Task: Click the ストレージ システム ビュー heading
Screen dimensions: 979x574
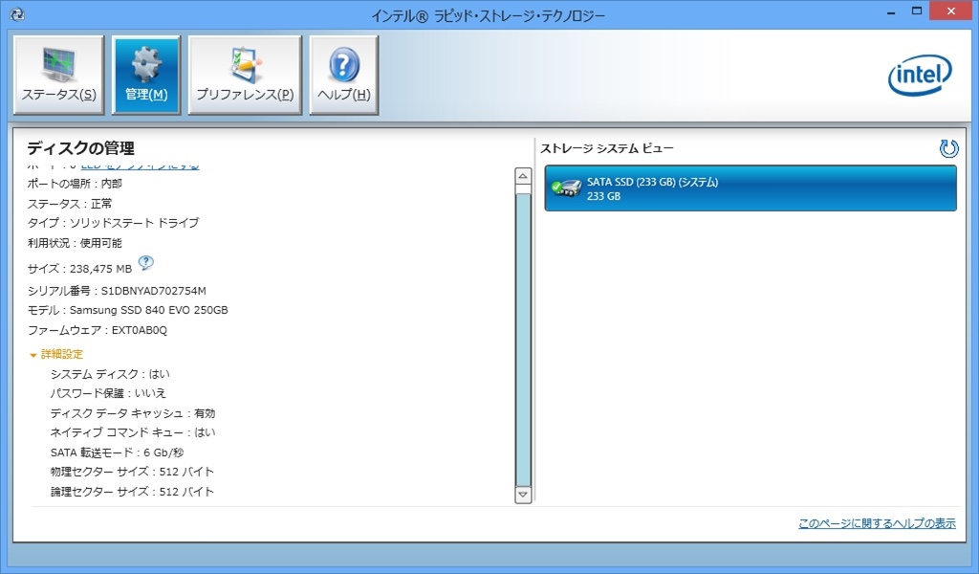Action: pos(607,148)
